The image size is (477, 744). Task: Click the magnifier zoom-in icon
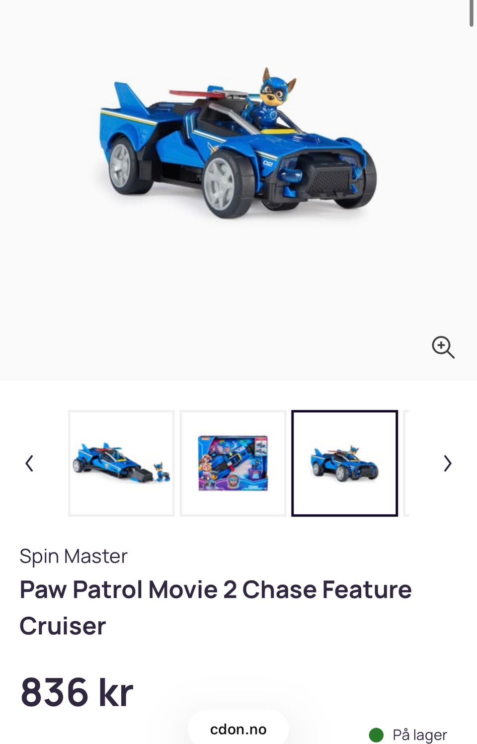point(443,347)
